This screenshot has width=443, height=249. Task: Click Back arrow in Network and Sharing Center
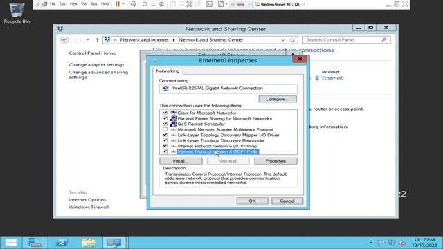point(64,40)
